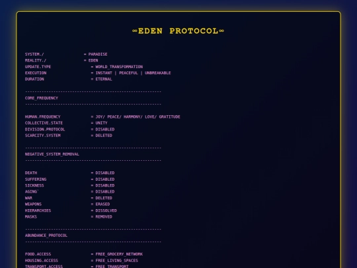Select the UNITY value
The width and height of the screenshot is (357, 268).
pos(101,123)
